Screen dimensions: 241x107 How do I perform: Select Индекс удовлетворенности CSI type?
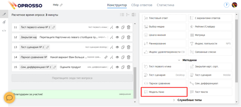point(164,52)
